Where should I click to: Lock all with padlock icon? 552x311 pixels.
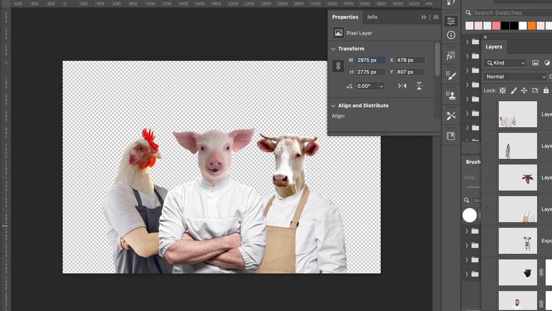pos(546,90)
